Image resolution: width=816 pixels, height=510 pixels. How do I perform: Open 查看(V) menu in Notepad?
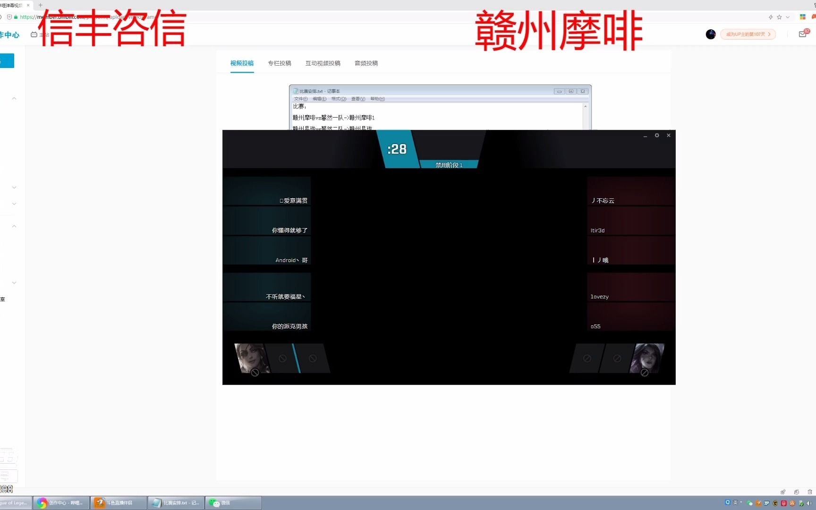[358, 99]
